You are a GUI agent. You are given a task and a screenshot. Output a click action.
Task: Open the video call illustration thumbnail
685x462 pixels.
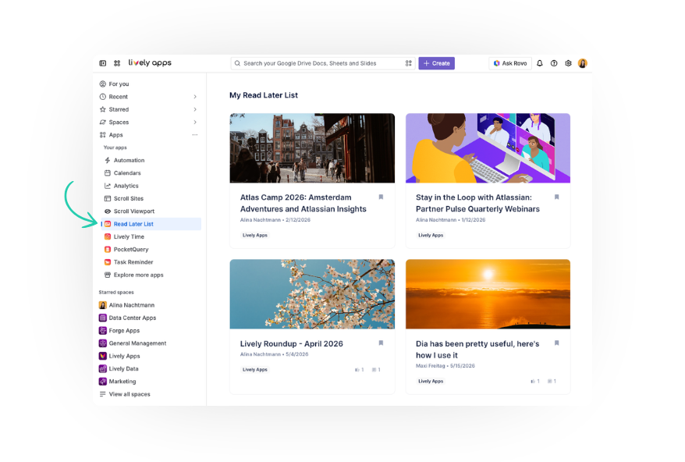pos(488,148)
